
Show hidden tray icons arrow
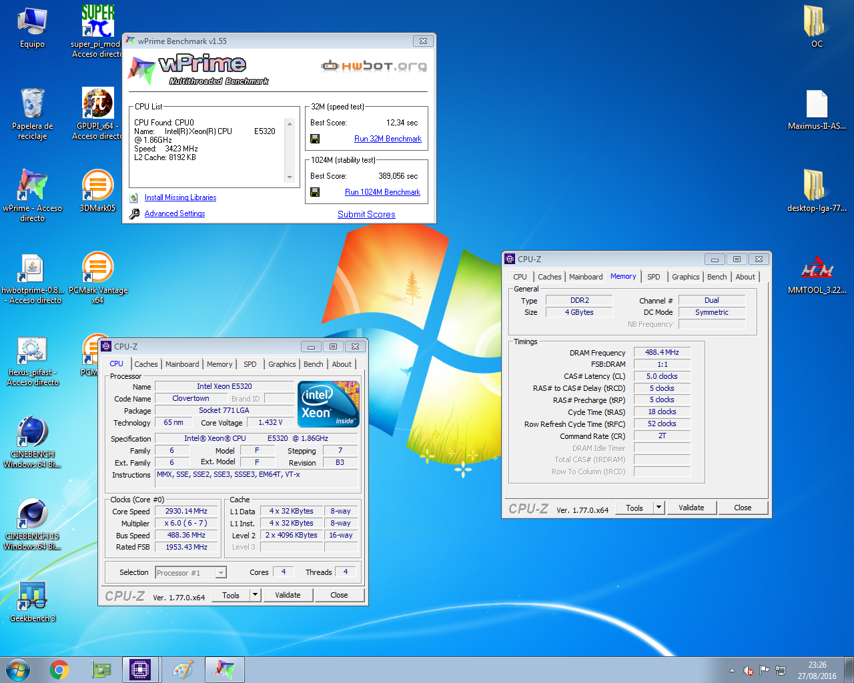tap(733, 670)
